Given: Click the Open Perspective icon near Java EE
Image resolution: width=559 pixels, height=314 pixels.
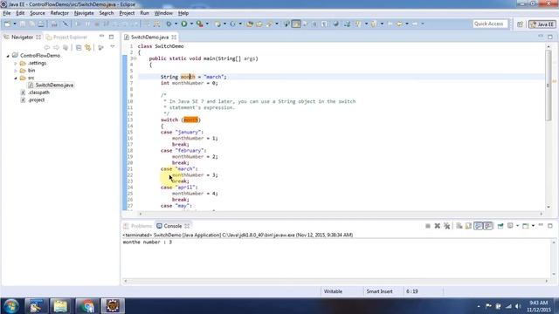Looking at the screenshot, I should (x=521, y=24).
